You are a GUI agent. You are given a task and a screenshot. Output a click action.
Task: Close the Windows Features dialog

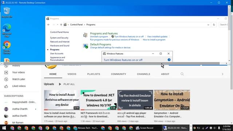pos(169,53)
